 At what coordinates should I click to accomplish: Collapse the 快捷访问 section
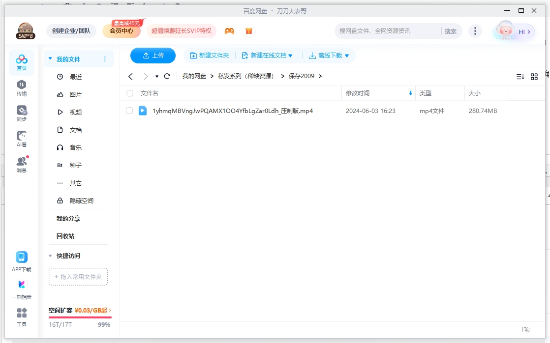(50, 256)
